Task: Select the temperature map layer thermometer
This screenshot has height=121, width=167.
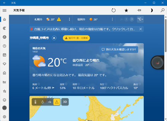Action: click(35, 102)
